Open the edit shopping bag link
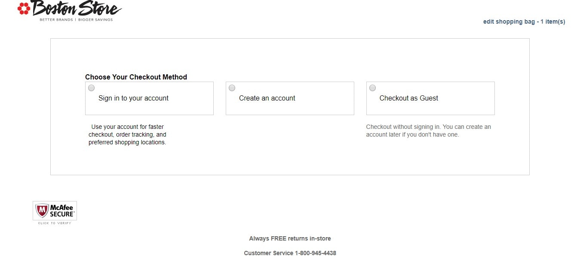The height and width of the screenshot is (256, 580). (x=524, y=21)
